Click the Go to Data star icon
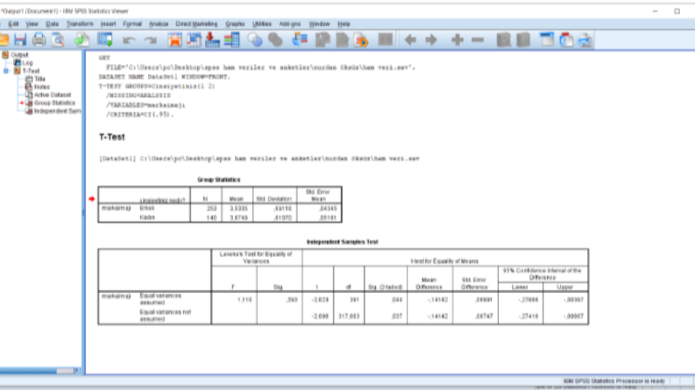The image size is (695, 390). (174, 40)
